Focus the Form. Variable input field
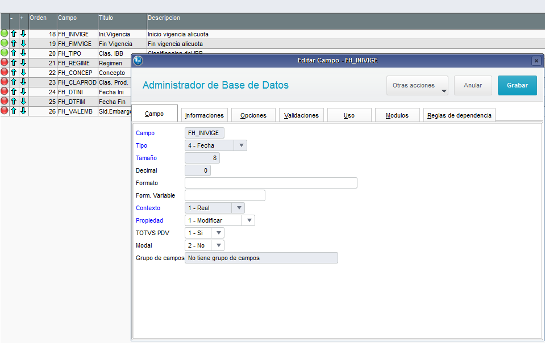Image resolution: width=545 pixels, height=343 pixels. pos(225,195)
